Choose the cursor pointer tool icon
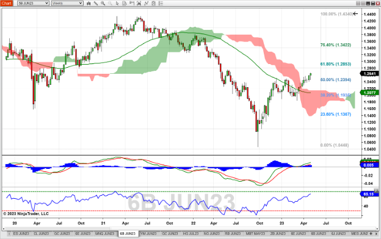The height and width of the screenshot is (239, 381). click(x=117, y=3)
